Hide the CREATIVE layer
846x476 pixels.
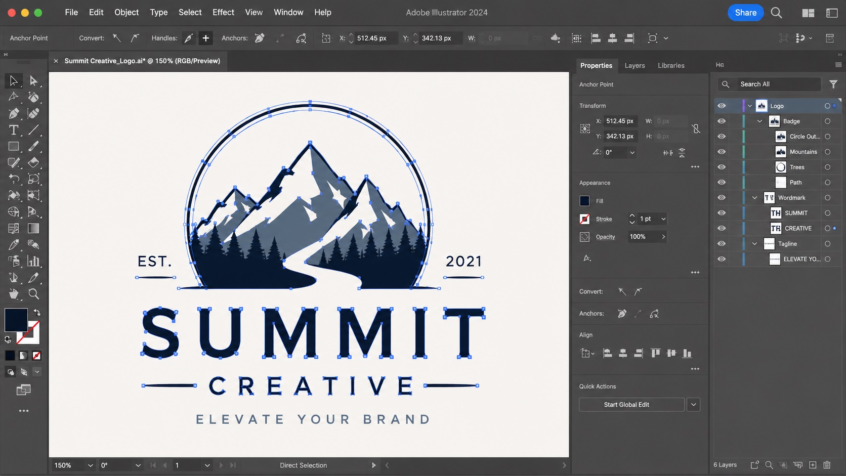point(722,228)
